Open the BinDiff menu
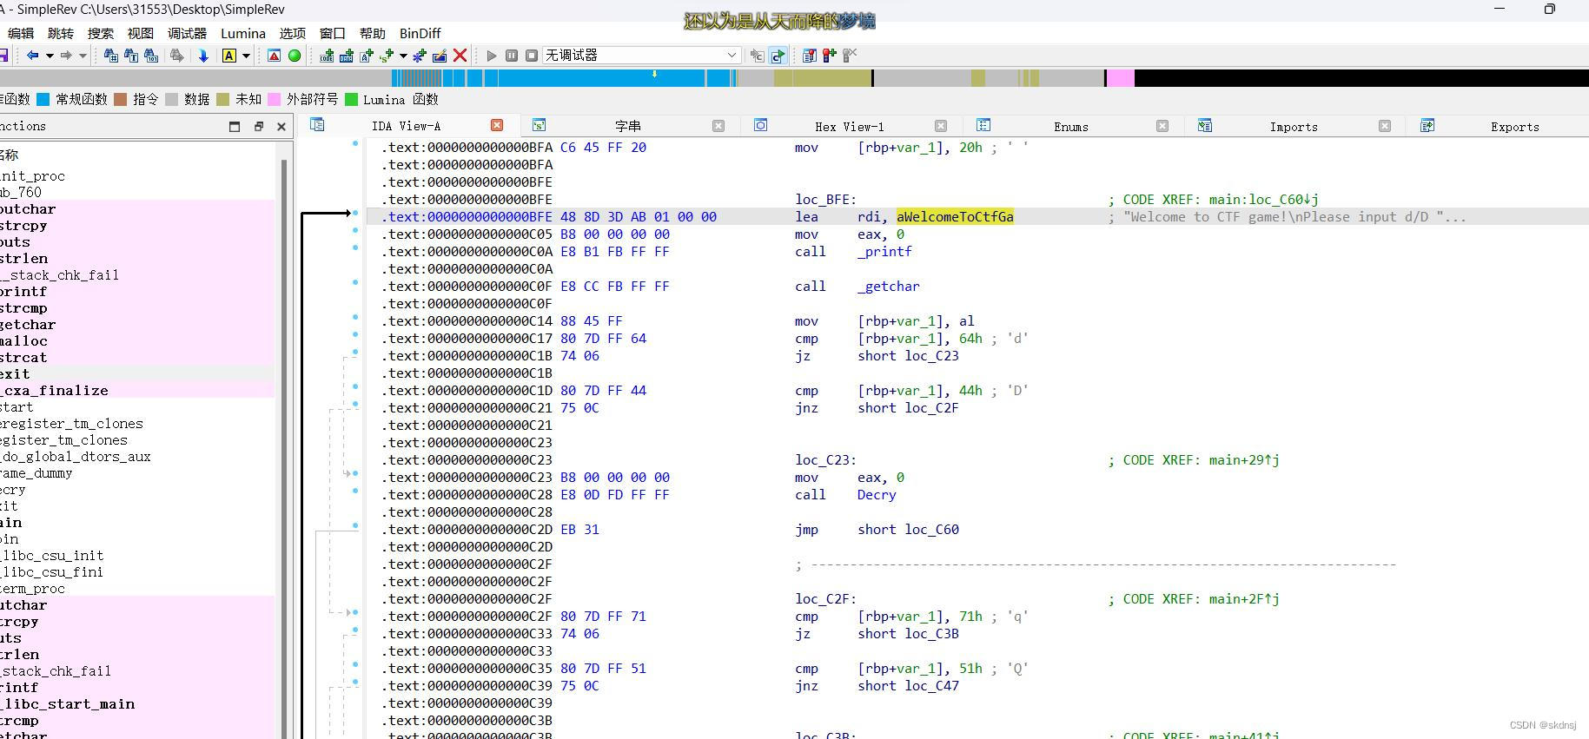This screenshot has width=1589, height=739. coord(420,33)
